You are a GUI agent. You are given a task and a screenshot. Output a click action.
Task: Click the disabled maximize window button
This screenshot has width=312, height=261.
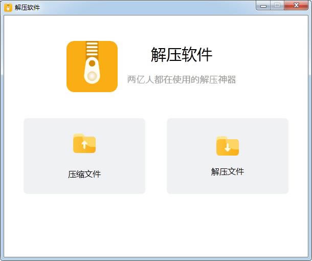click(277, 6)
